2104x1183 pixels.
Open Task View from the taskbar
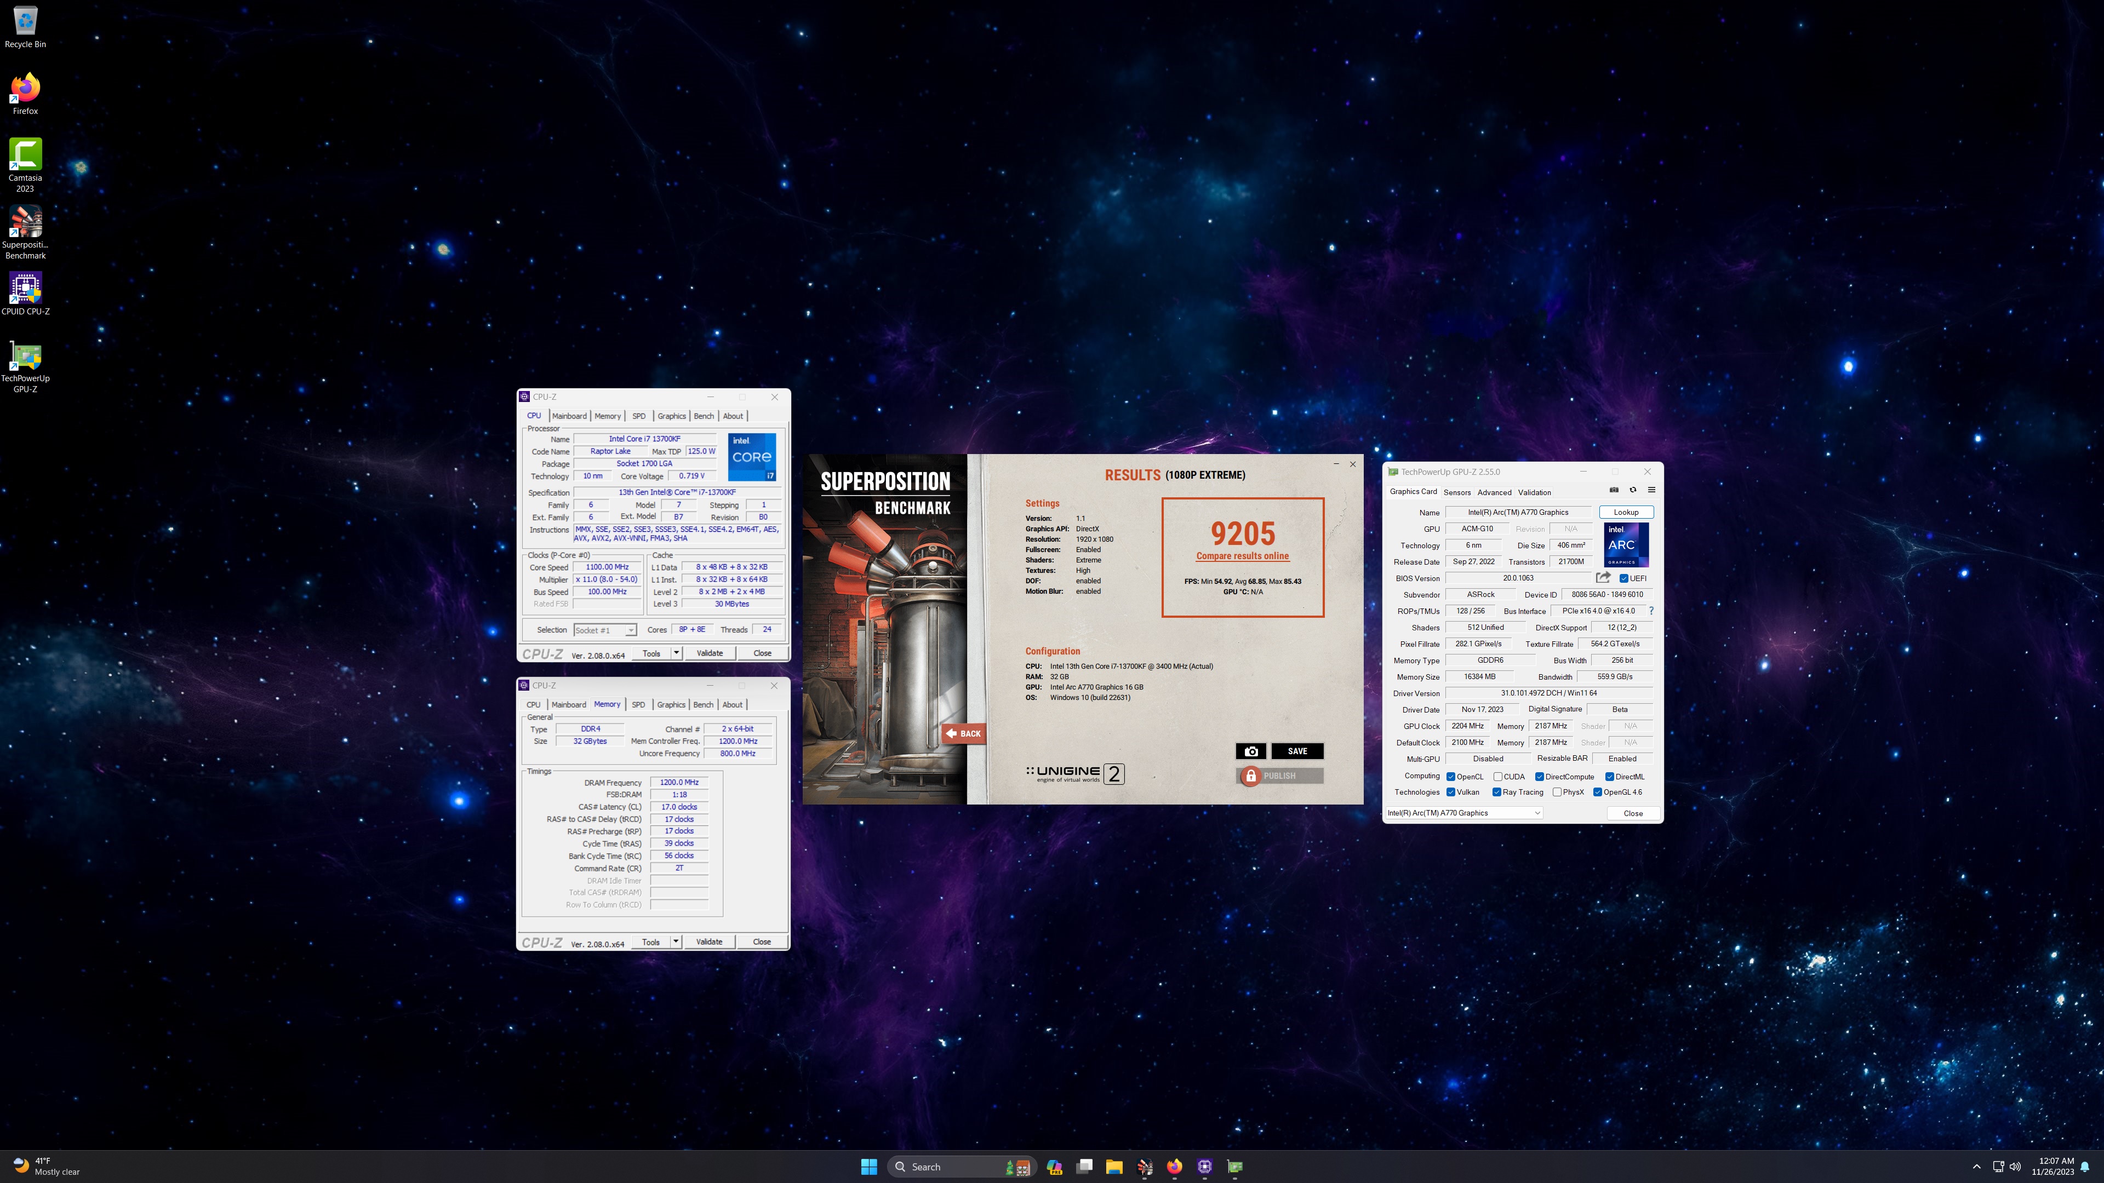coord(1085,1167)
